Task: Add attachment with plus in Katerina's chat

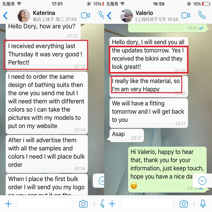Action: point(8,204)
